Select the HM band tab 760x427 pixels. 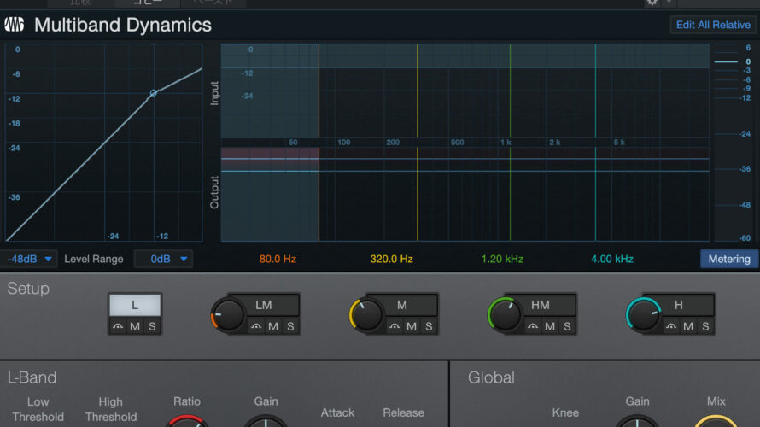[541, 306]
